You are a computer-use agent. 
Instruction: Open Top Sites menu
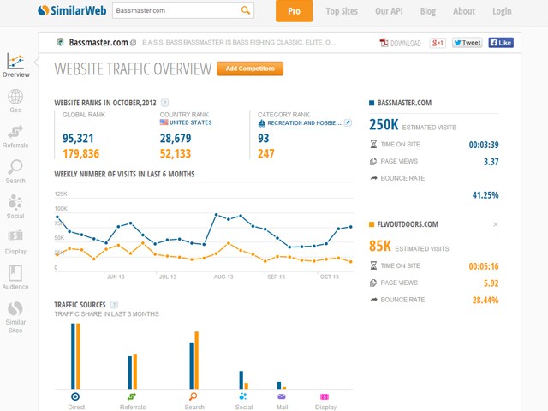point(342,11)
